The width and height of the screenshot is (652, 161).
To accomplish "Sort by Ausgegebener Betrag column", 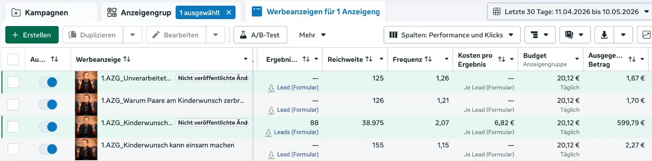I will click(x=632, y=59).
